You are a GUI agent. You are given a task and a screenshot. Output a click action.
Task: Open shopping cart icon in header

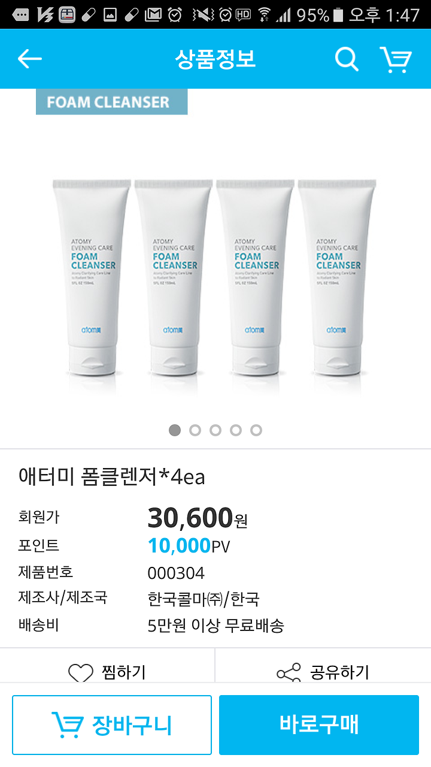coord(396,59)
